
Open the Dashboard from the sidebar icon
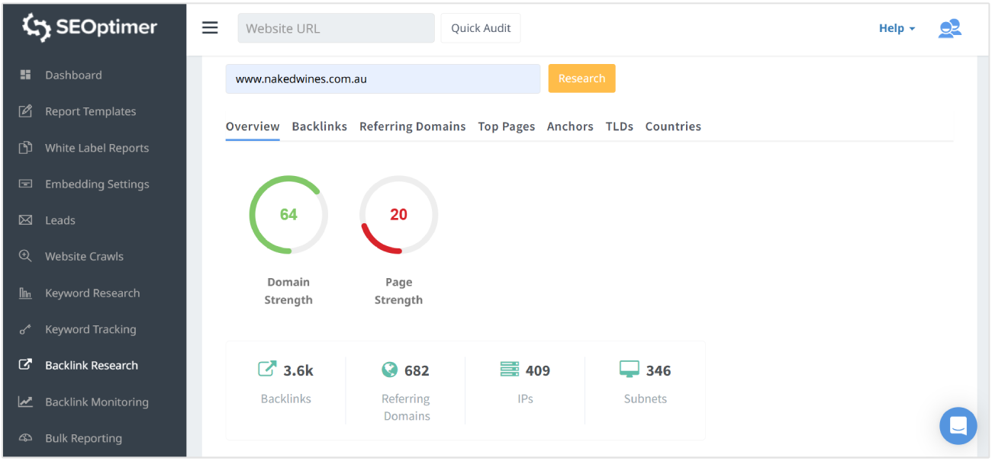tap(27, 75)
